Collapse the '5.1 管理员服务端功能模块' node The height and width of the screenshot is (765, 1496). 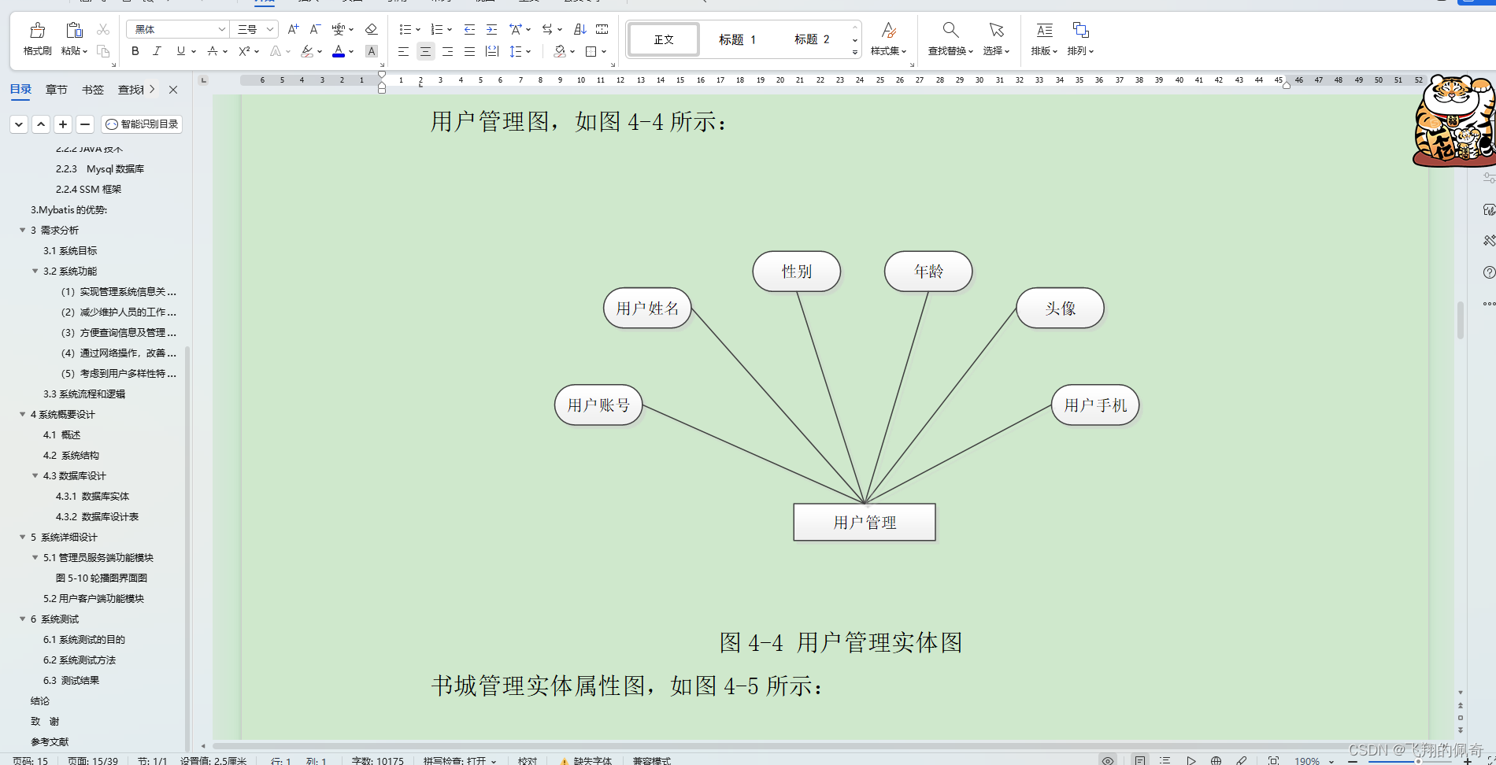[x=35, y=557]
